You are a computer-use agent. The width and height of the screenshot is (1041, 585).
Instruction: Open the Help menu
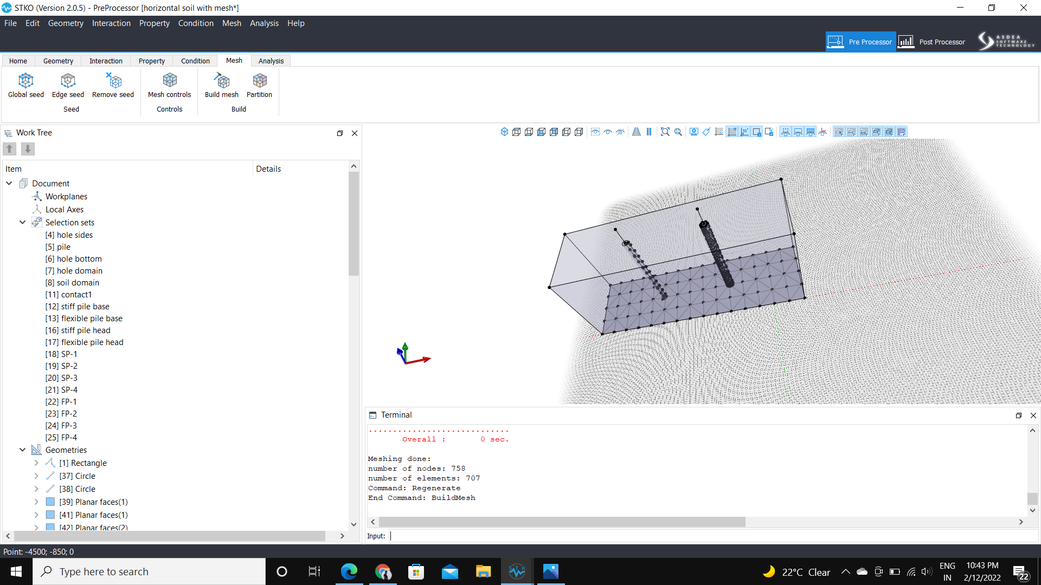(295, 23)
